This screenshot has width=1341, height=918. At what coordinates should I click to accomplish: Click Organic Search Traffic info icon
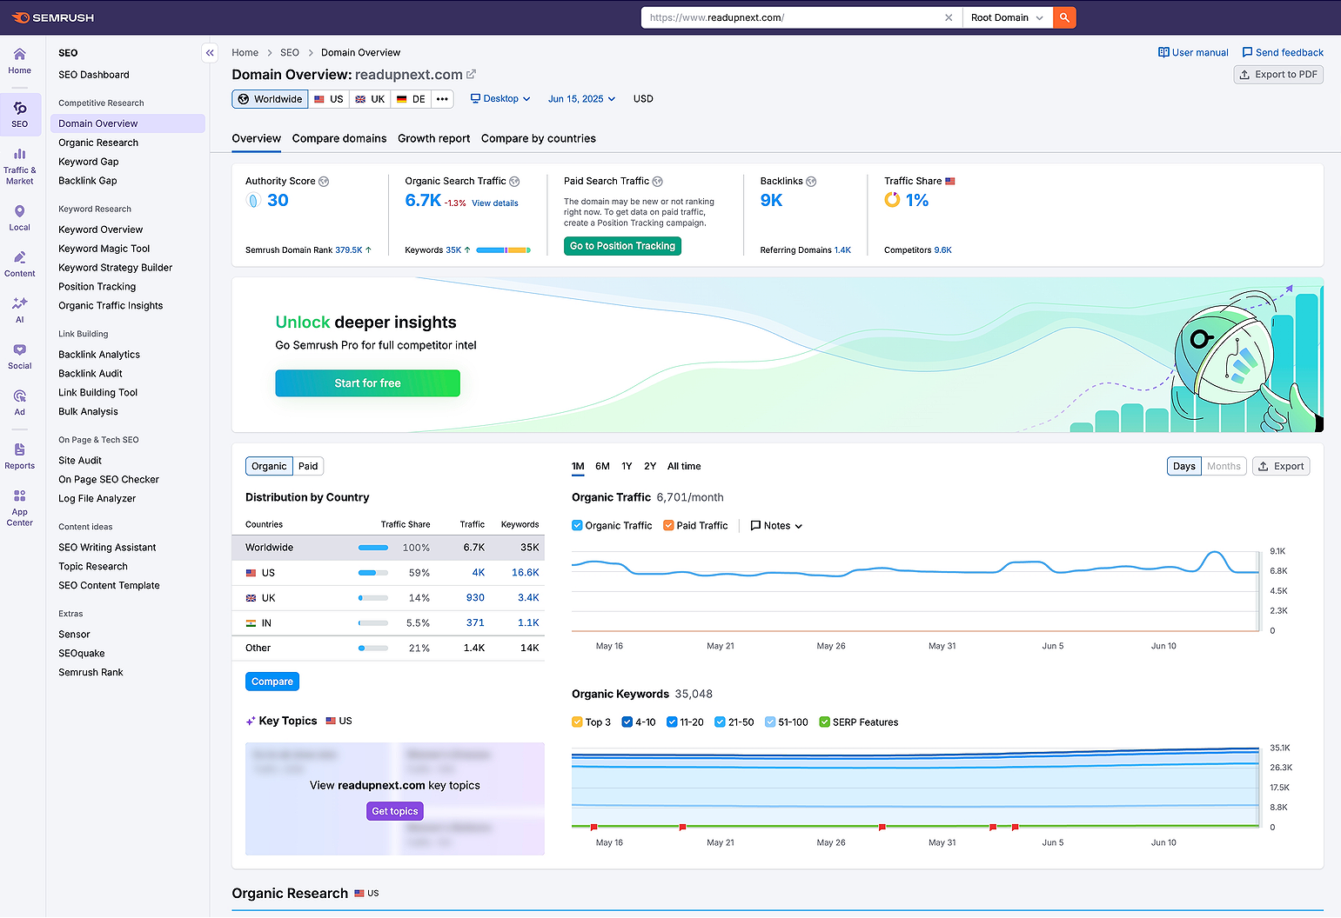(x=514, y=182)
